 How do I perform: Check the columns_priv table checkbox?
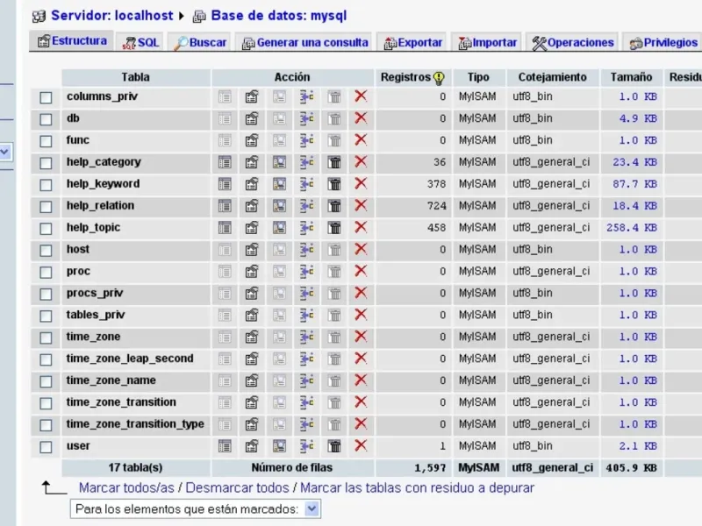pyautogui.click(x=46, y=97)
